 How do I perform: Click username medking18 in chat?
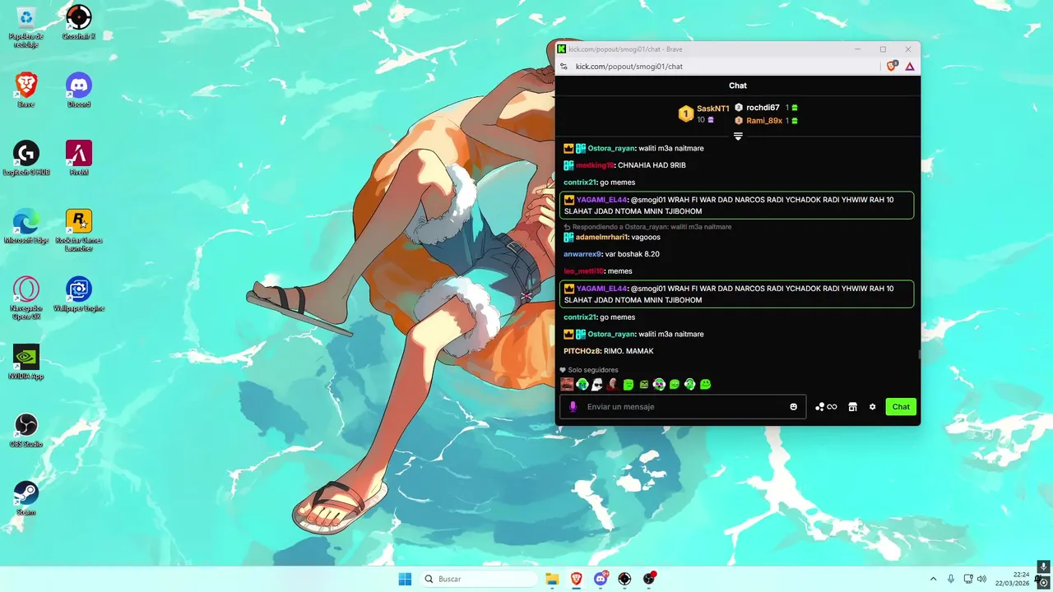[595, 165]
